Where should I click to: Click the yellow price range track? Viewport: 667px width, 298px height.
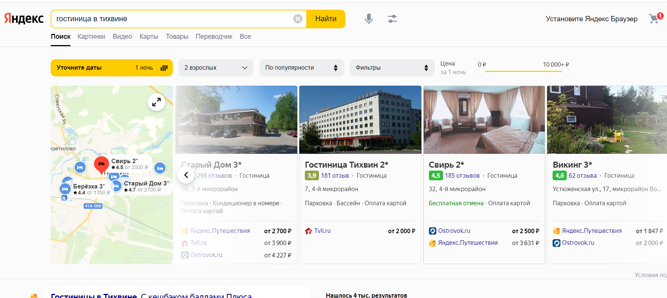click(x=524, y=71)
